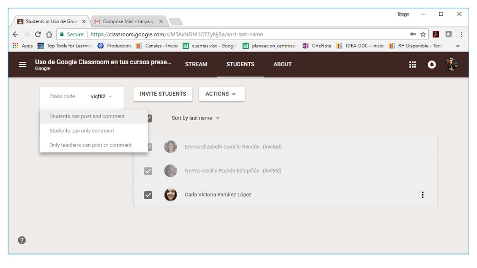
Task: Choose Students can only comment
Action: [x=94, y=131]
